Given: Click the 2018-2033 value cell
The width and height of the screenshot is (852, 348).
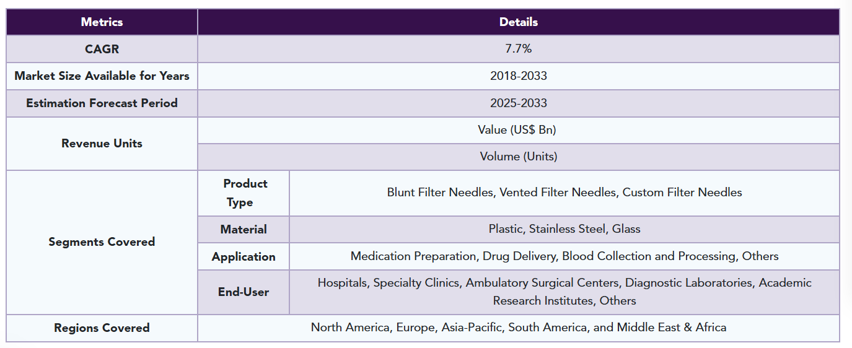Looking at the screenshot, I should tap(519, 76).
